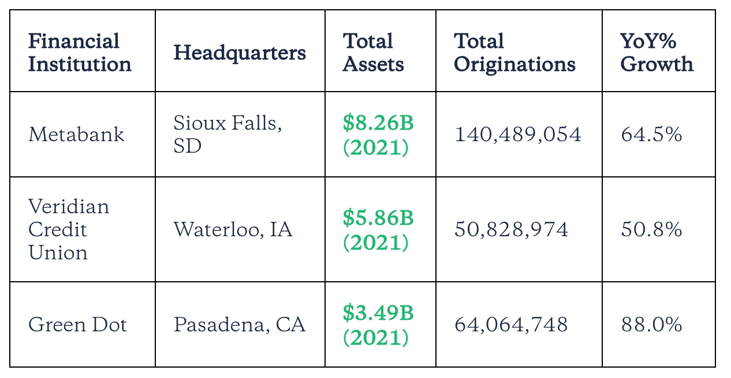Click the Metabank cell
731x378 pixels.
(76, 134)
